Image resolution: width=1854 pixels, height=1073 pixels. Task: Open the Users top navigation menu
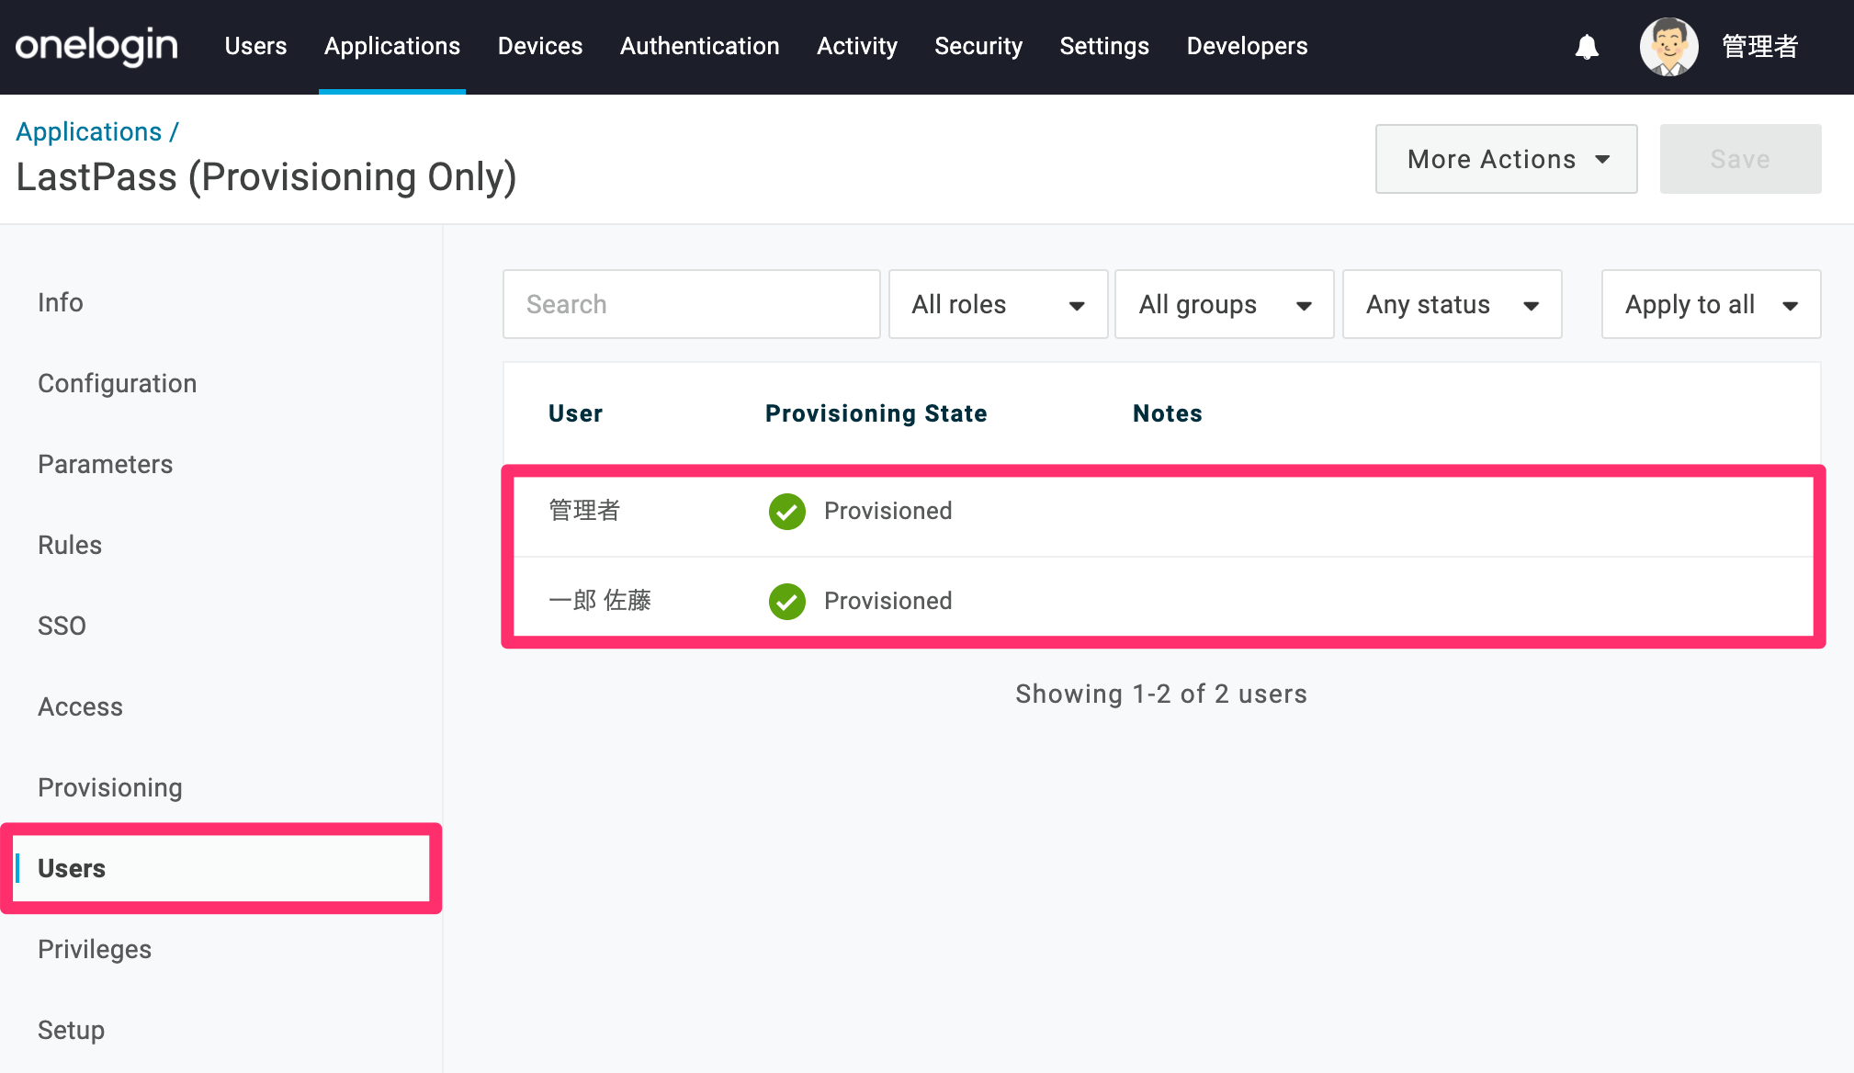pos(255,46)
